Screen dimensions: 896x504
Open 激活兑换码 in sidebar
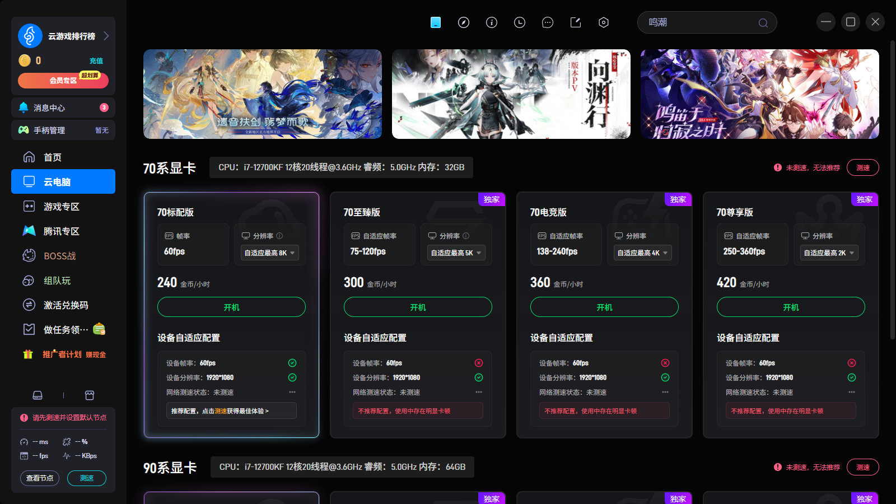tap(63, 305)
